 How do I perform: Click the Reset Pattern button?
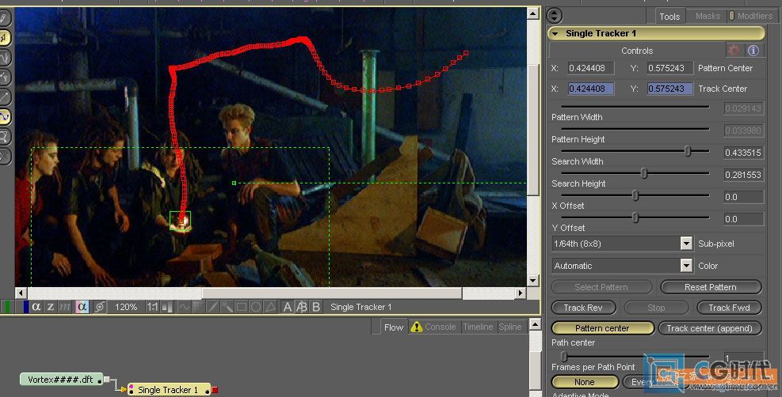pos(711,287)
